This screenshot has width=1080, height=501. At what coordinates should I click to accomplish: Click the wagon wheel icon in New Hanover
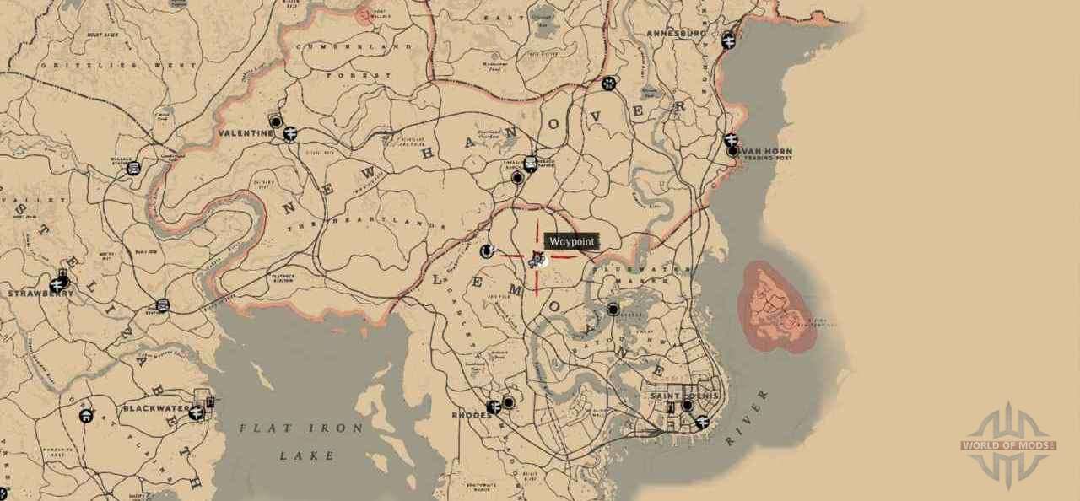(609, 83)
